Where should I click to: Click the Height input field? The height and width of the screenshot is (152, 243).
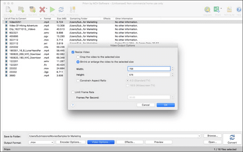coord(149,75)
